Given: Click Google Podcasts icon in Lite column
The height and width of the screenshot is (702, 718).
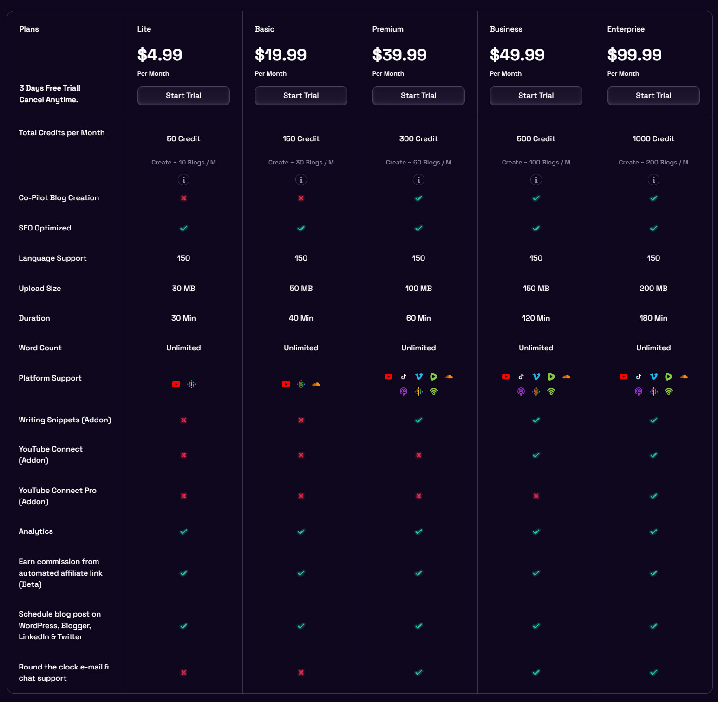Looking at the screenshot, I should tap(191, 384).
